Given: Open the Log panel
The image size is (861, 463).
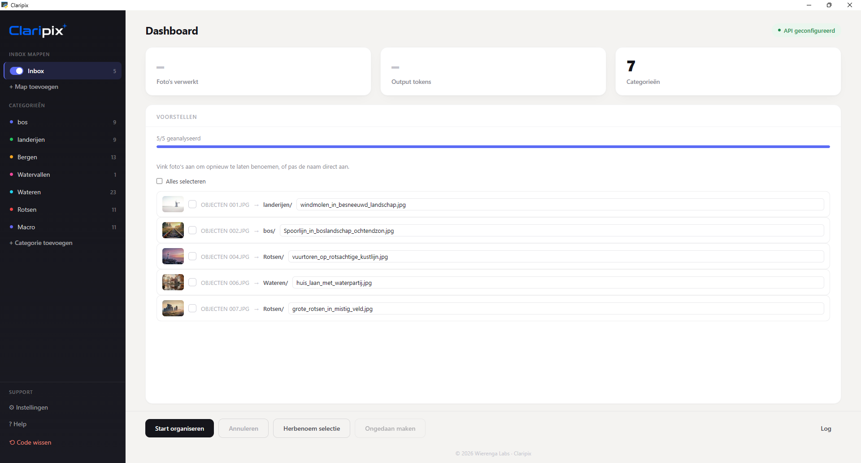Looking at the screenshot, I should pyautogui.click(x=826, y=428).
